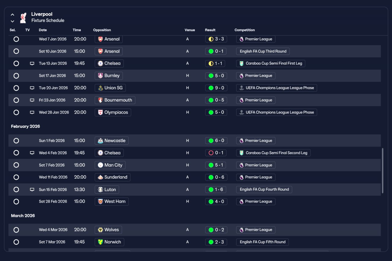
Task: Sort by the Time column header
Action: [x=77, y=30]
